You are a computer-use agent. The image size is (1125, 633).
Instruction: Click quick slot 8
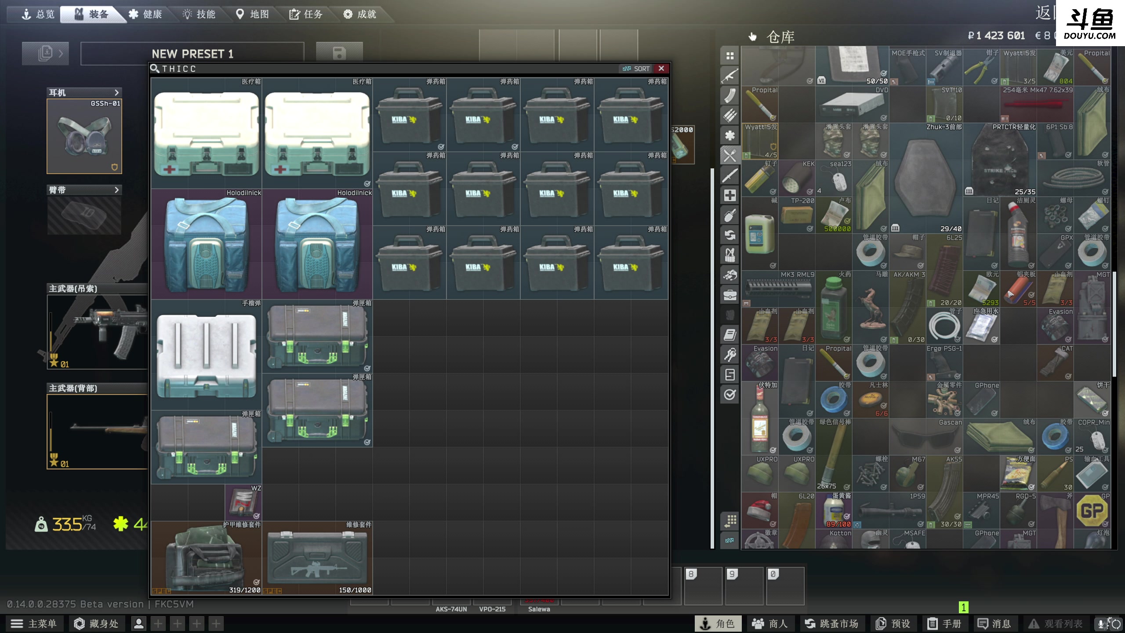coord(703,586)
